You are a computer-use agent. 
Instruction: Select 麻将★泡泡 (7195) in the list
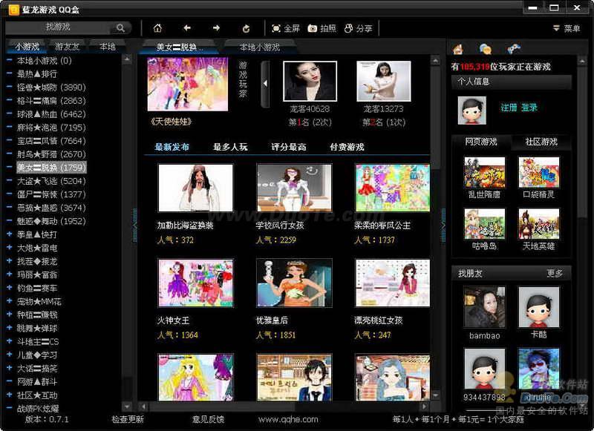click(51, 128)
